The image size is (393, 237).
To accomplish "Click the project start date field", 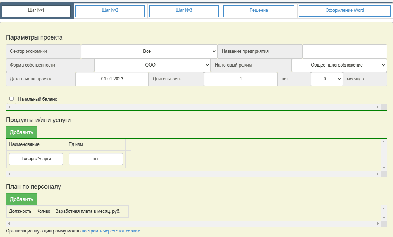I will 112,79.
